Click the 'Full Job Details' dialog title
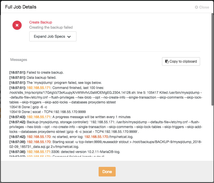 click(x=21, y=7)
